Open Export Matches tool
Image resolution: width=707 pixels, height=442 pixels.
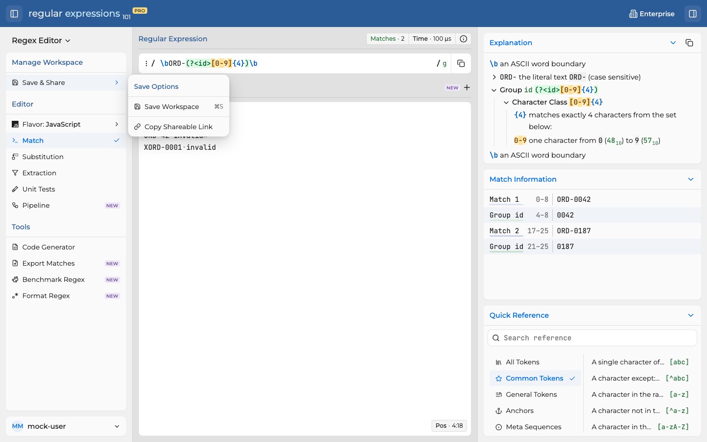[x=66, y=263]
